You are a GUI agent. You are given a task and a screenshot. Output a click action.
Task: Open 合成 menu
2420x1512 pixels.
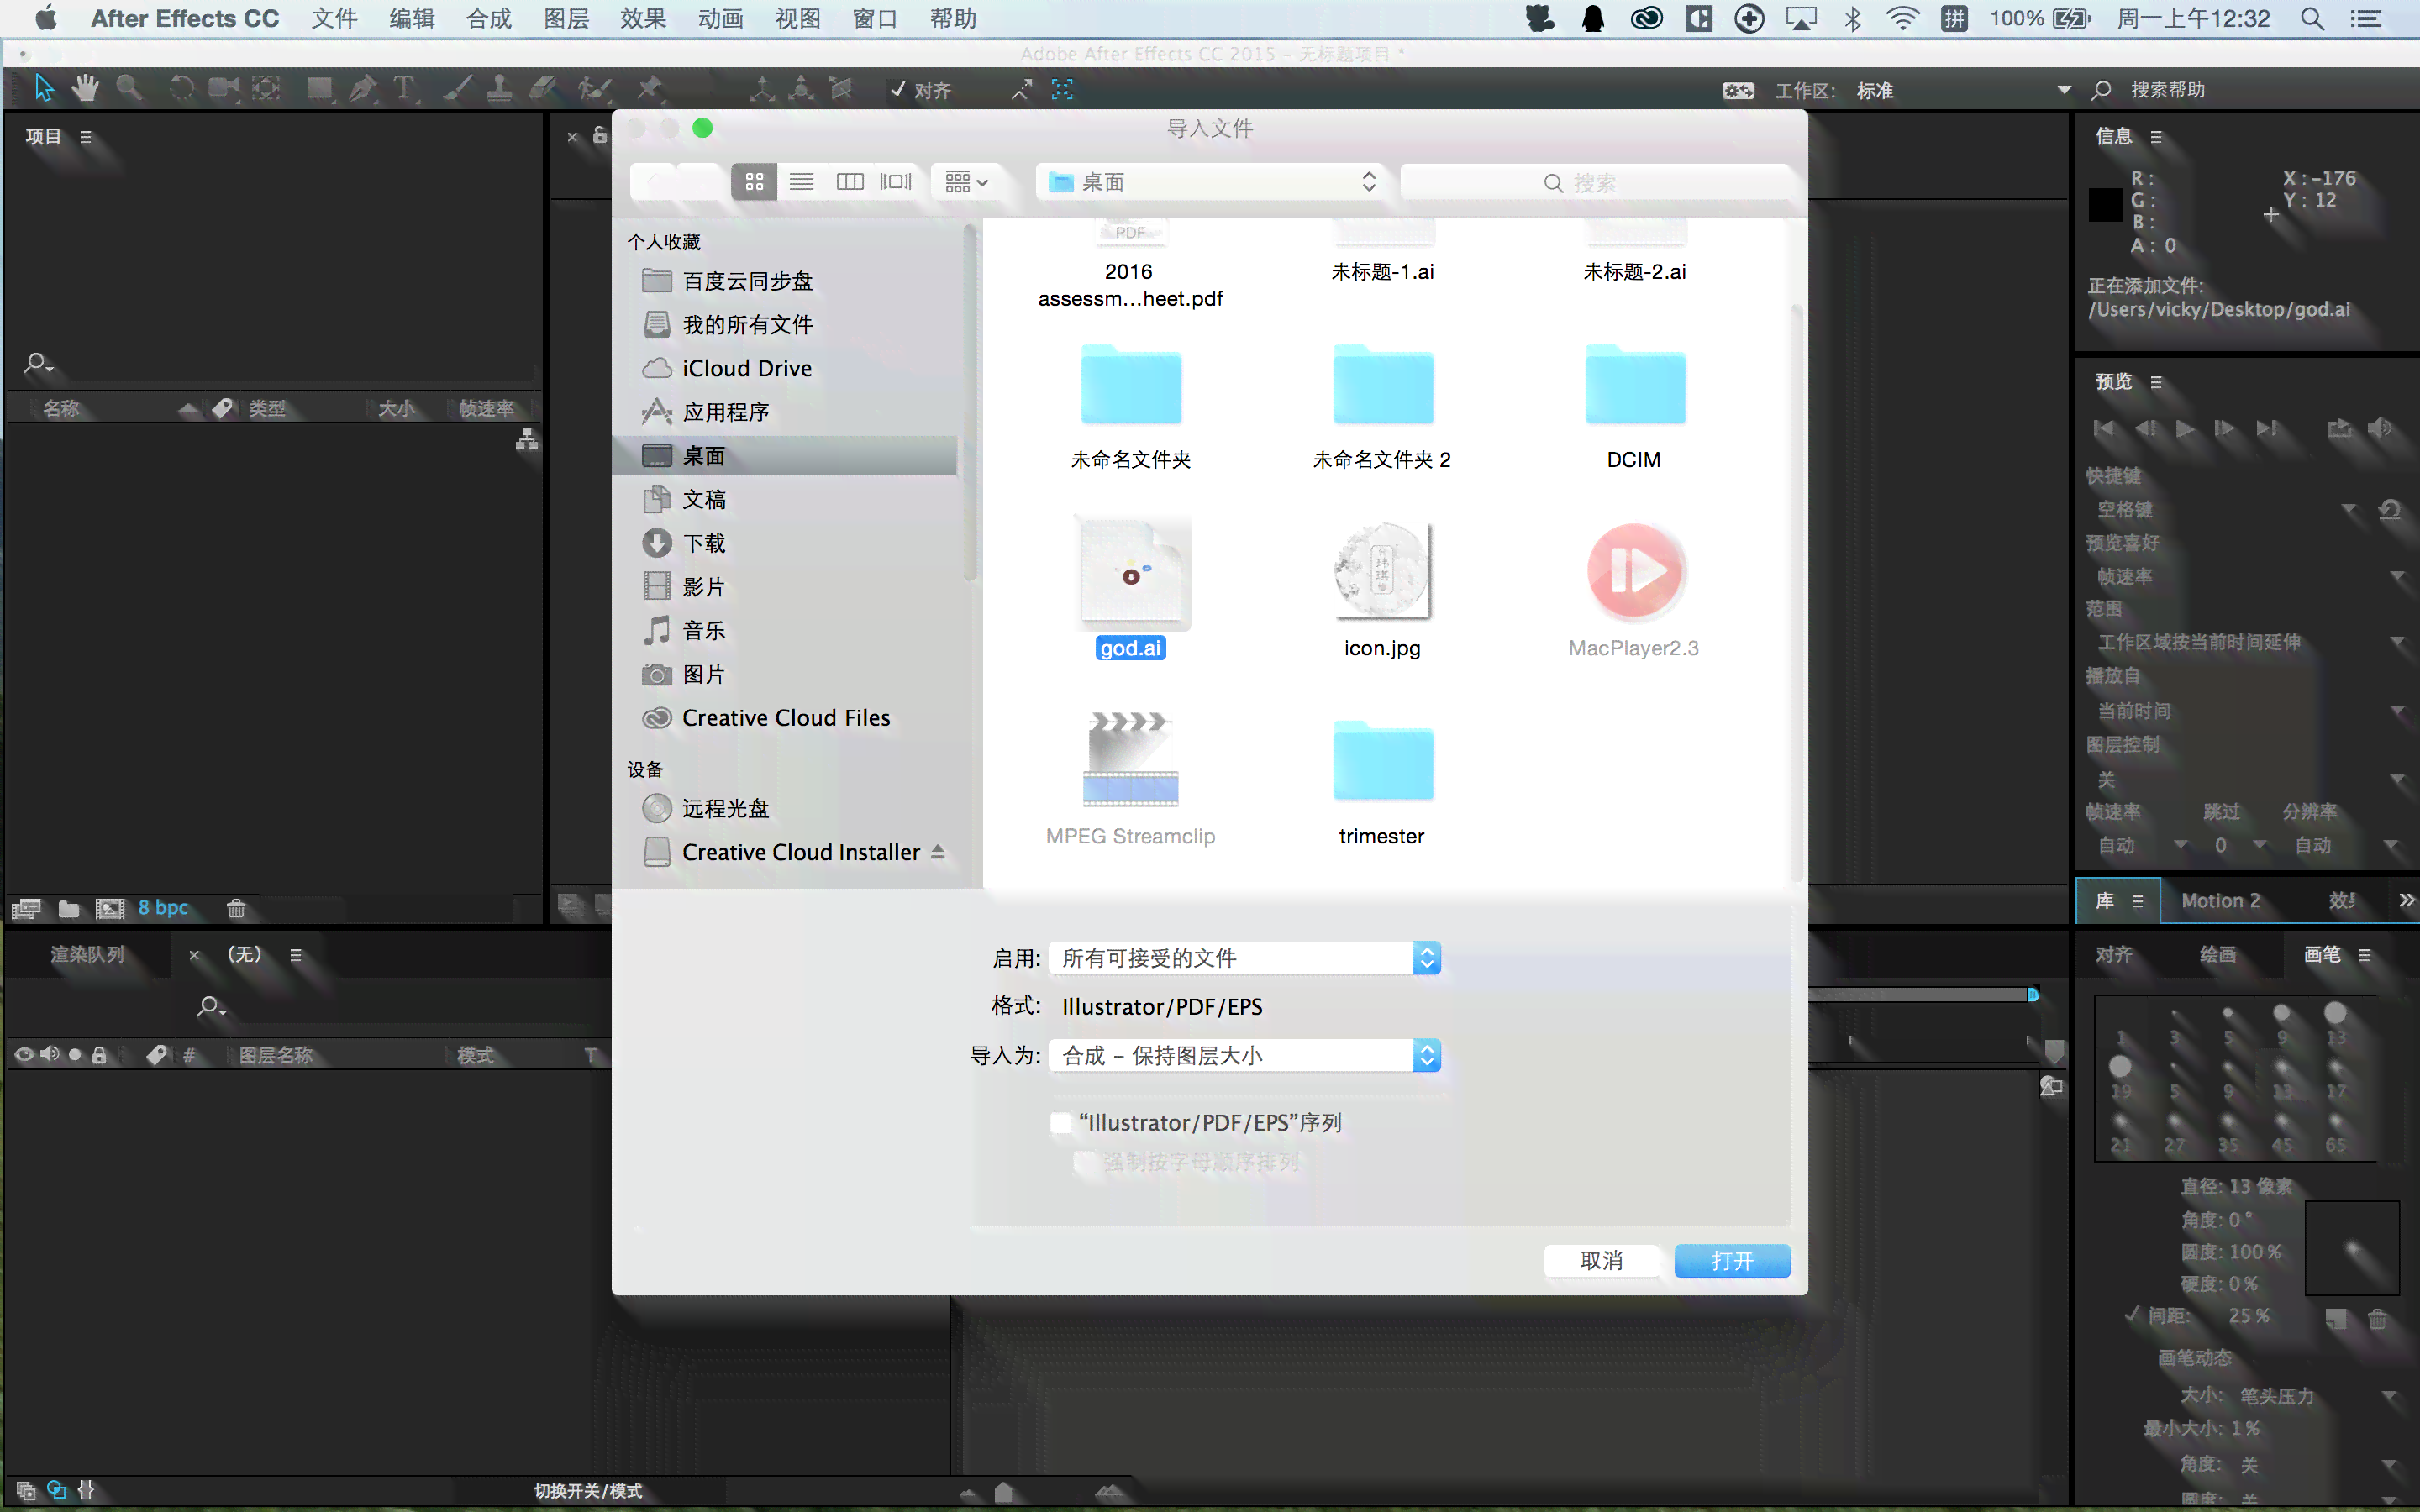(x=489, y=19)
